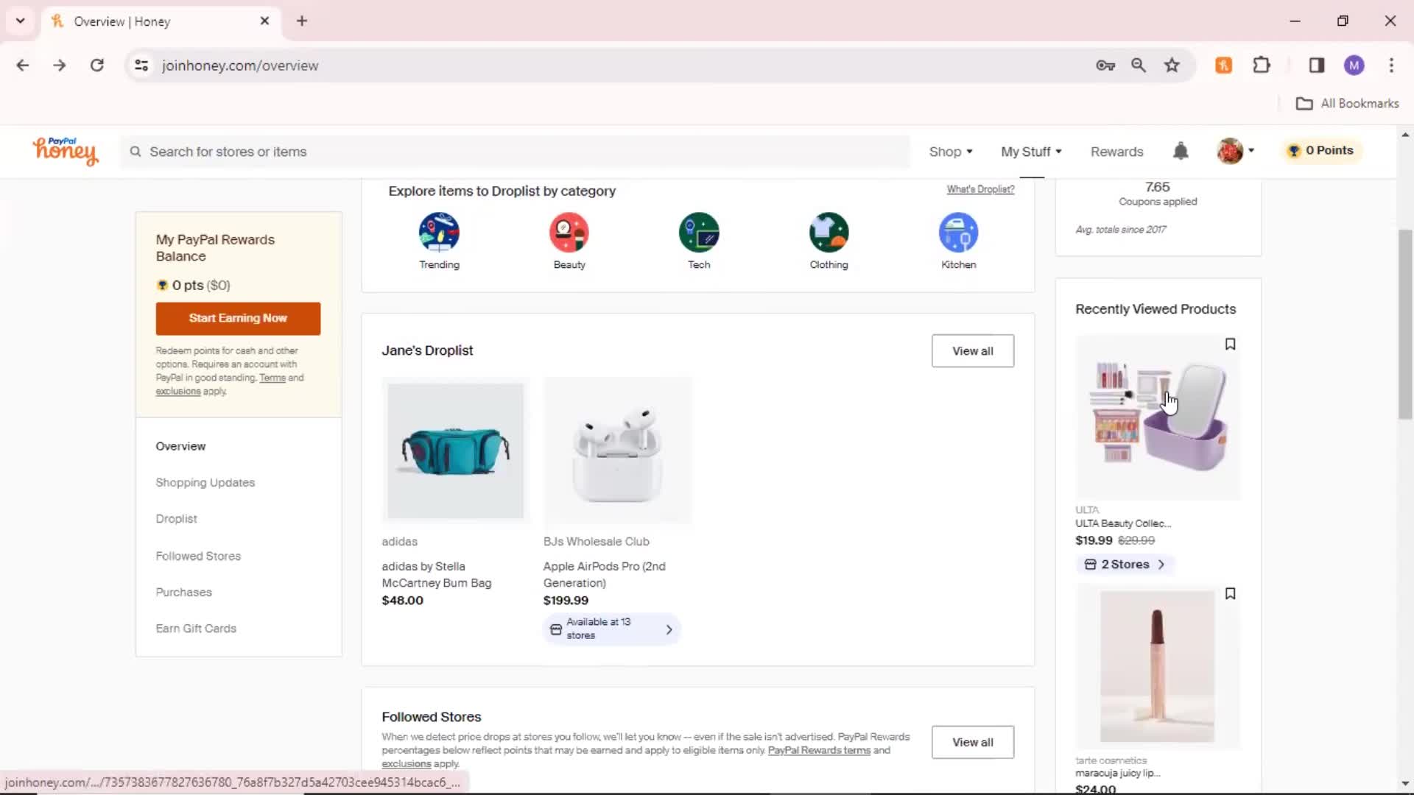
Task: Select Overview in the sidebar
Action: click(180, 446)
